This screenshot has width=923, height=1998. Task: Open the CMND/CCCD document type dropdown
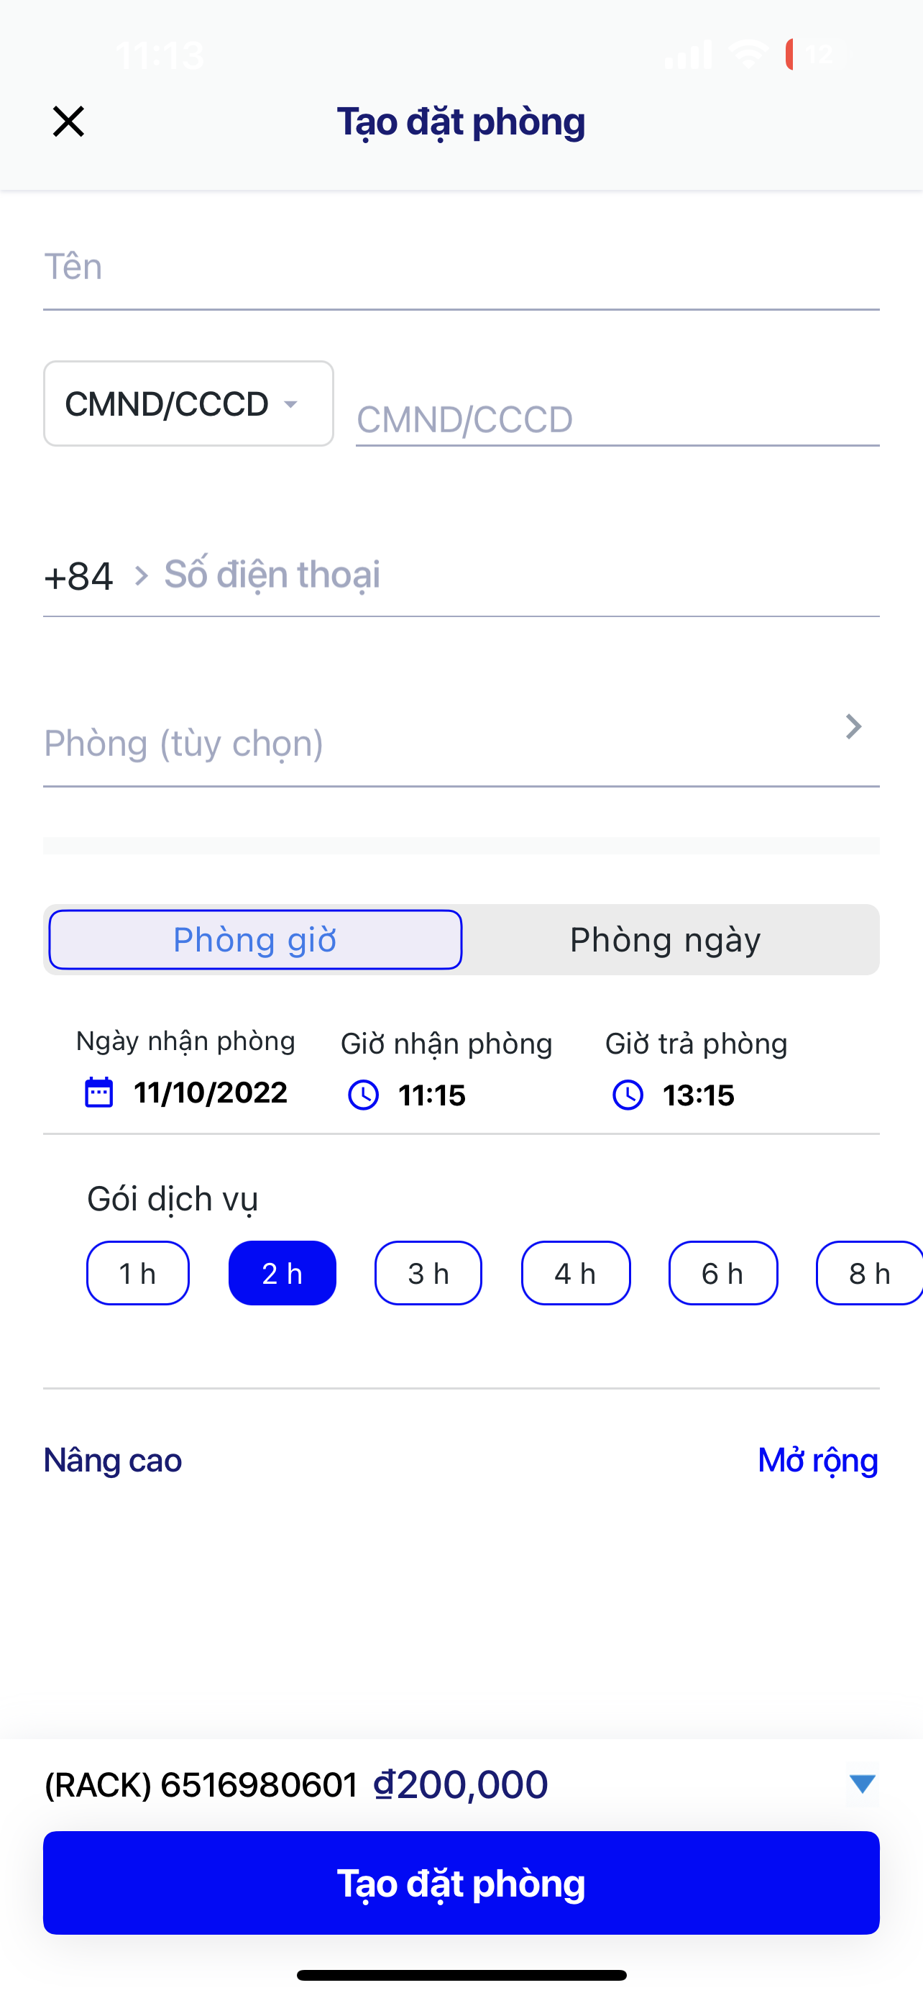click(188, 404)
